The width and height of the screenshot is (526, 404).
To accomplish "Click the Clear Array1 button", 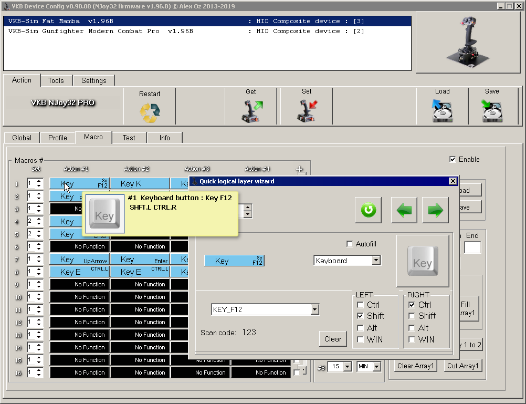I will point(416,366).
